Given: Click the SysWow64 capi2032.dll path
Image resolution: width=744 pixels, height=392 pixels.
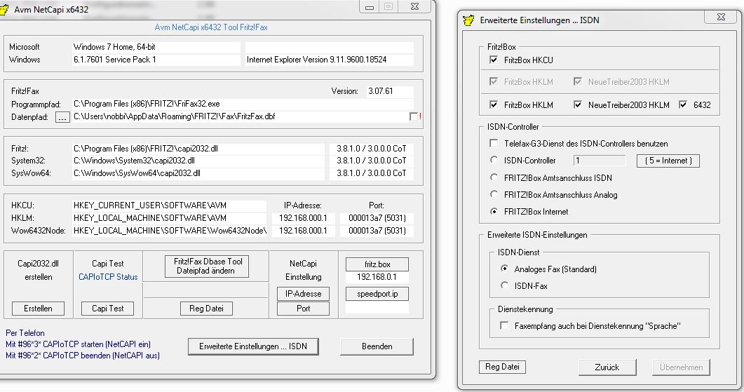Looking at the screenshot, I should point(198,173).
